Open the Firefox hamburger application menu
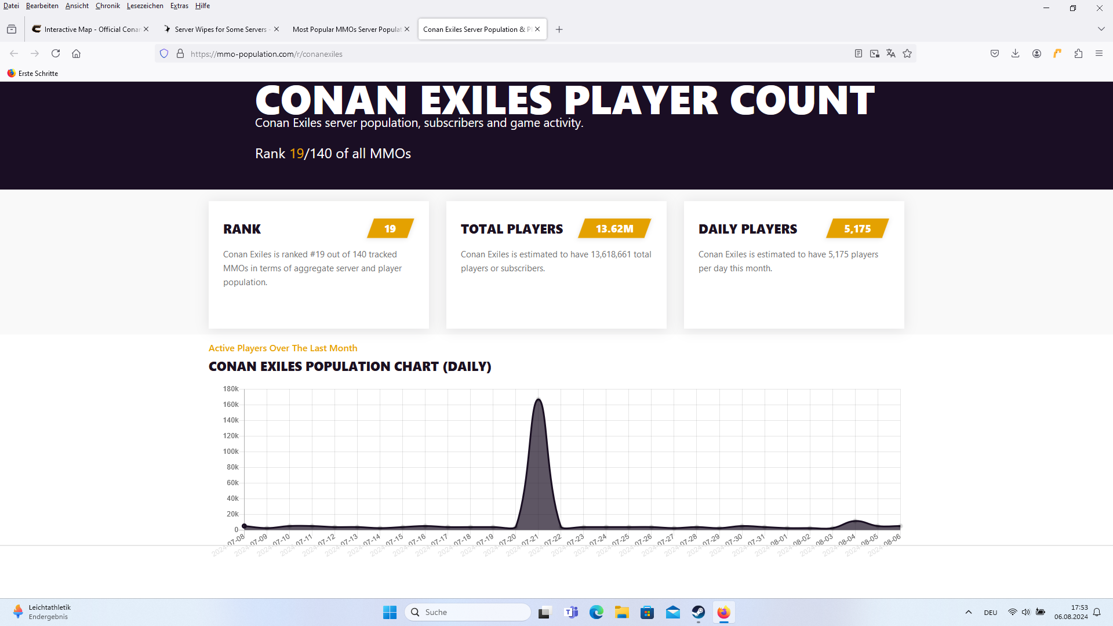This screenshot has width=1113, height=626. click(1099, 53)
